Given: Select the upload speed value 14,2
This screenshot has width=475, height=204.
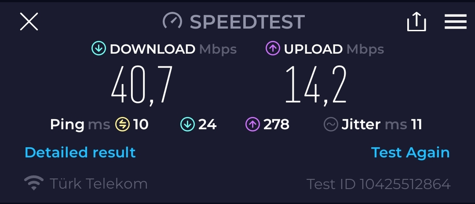Looking at the screenshot, I should click(x=316, y=84).
